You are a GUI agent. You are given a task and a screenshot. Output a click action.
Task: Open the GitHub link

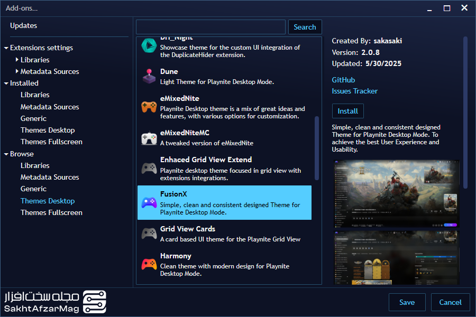(343, 80)
